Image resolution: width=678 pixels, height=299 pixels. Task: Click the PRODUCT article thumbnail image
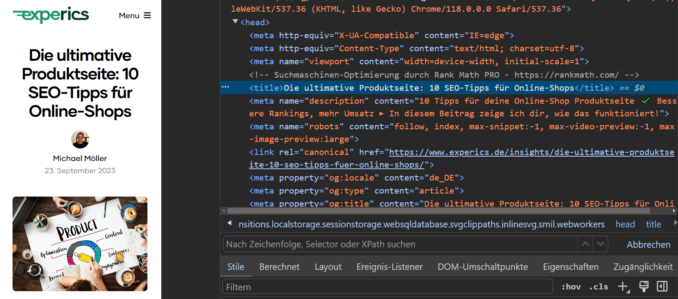coord(80,244)
